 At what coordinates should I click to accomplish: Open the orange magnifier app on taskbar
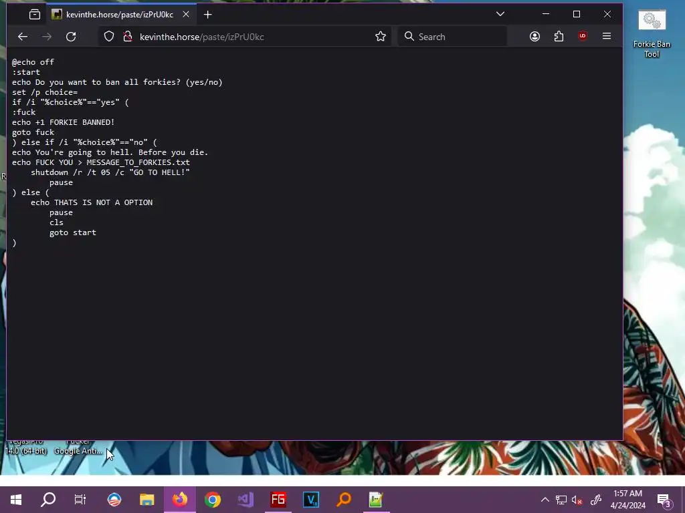[344, 500]
